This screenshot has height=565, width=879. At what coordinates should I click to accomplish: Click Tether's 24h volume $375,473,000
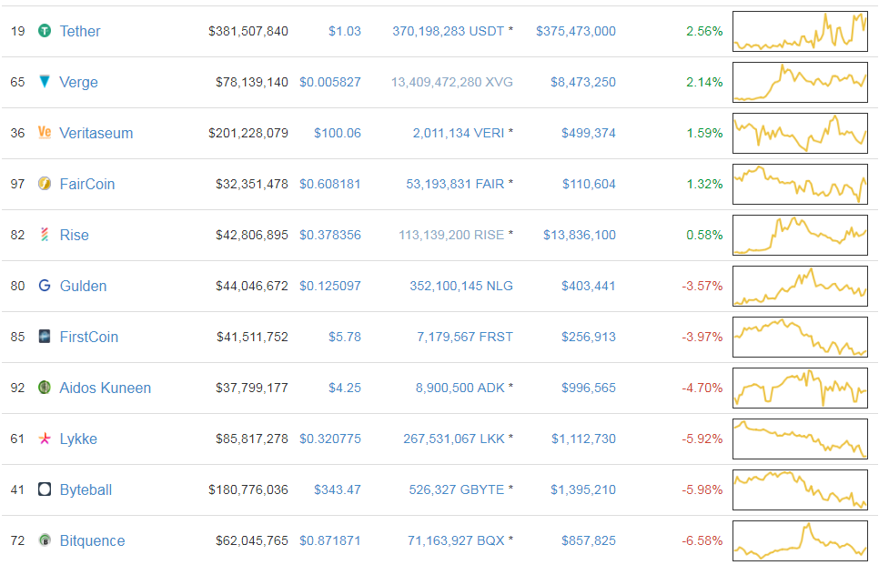(x=576, y=31)
